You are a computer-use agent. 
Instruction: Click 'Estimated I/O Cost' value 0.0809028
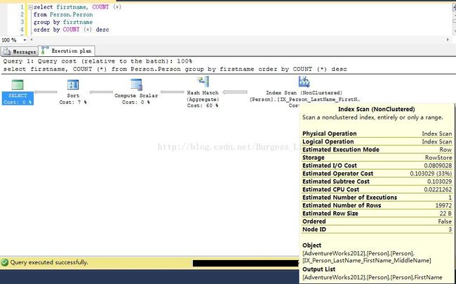click(438, 165)
